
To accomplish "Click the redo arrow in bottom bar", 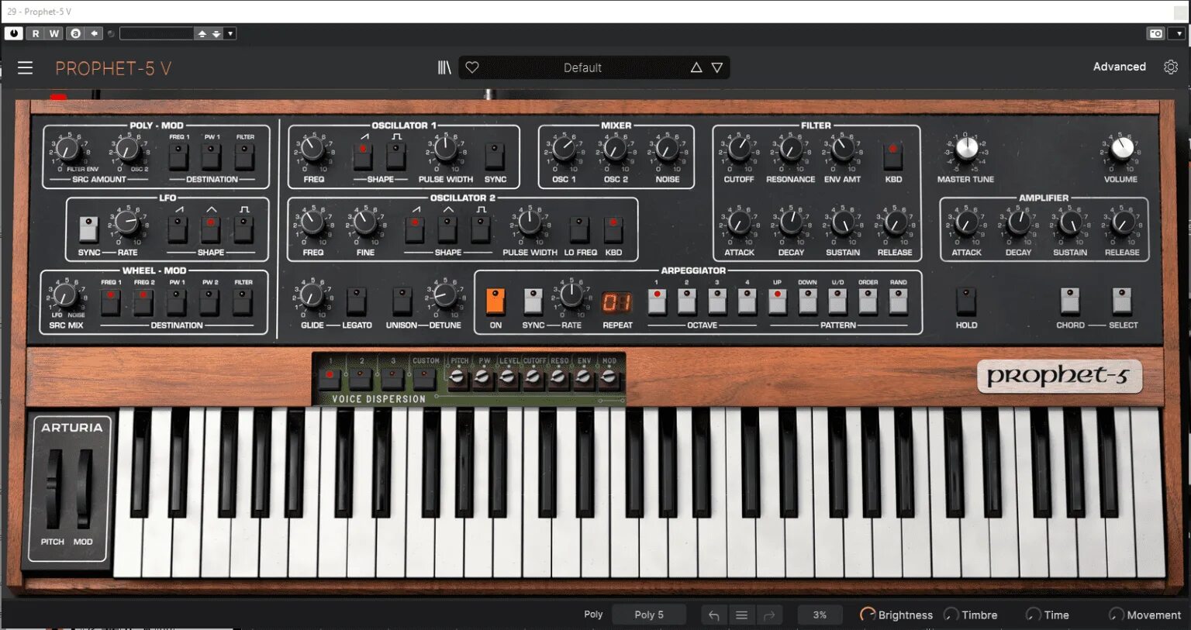I will coord(769,615).
